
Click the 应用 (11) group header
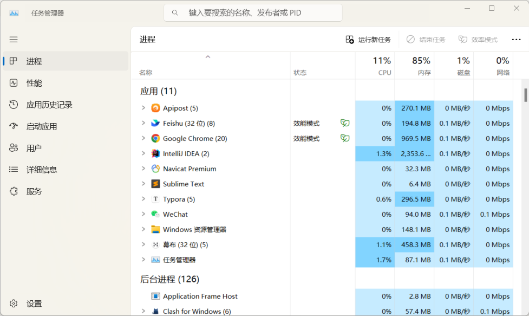point(158,91)
